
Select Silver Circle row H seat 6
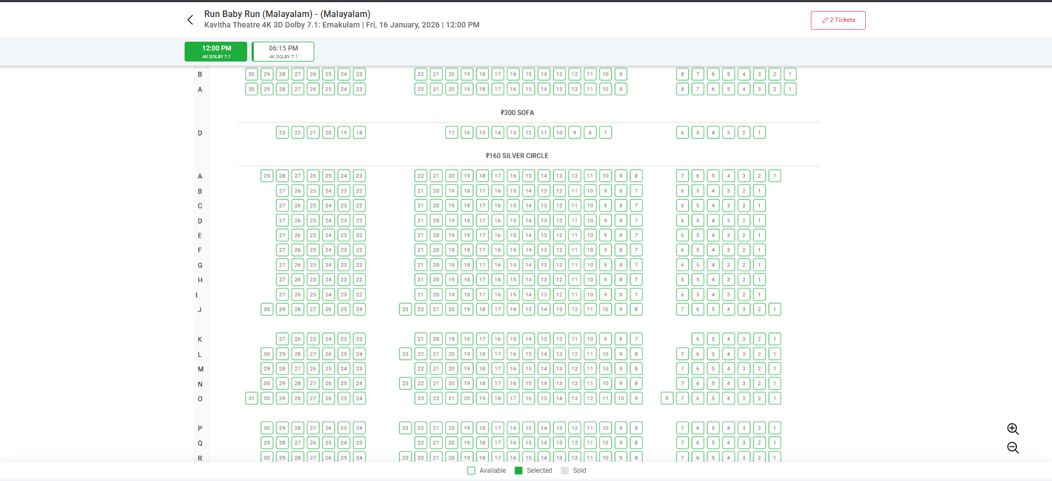coord(682,280)
